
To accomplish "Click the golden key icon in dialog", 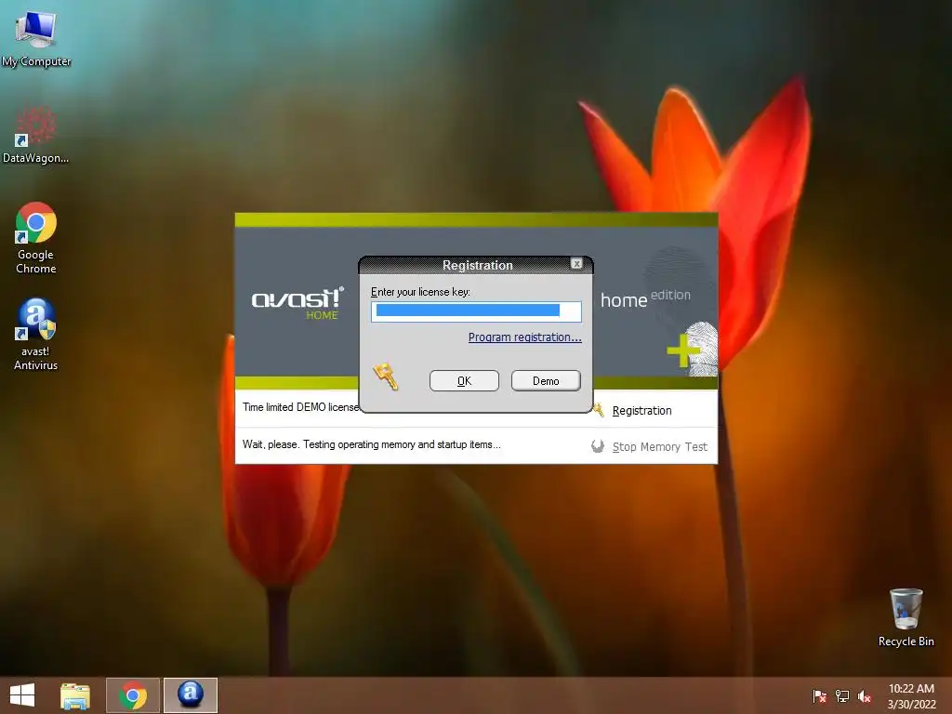I will point(386,377).
